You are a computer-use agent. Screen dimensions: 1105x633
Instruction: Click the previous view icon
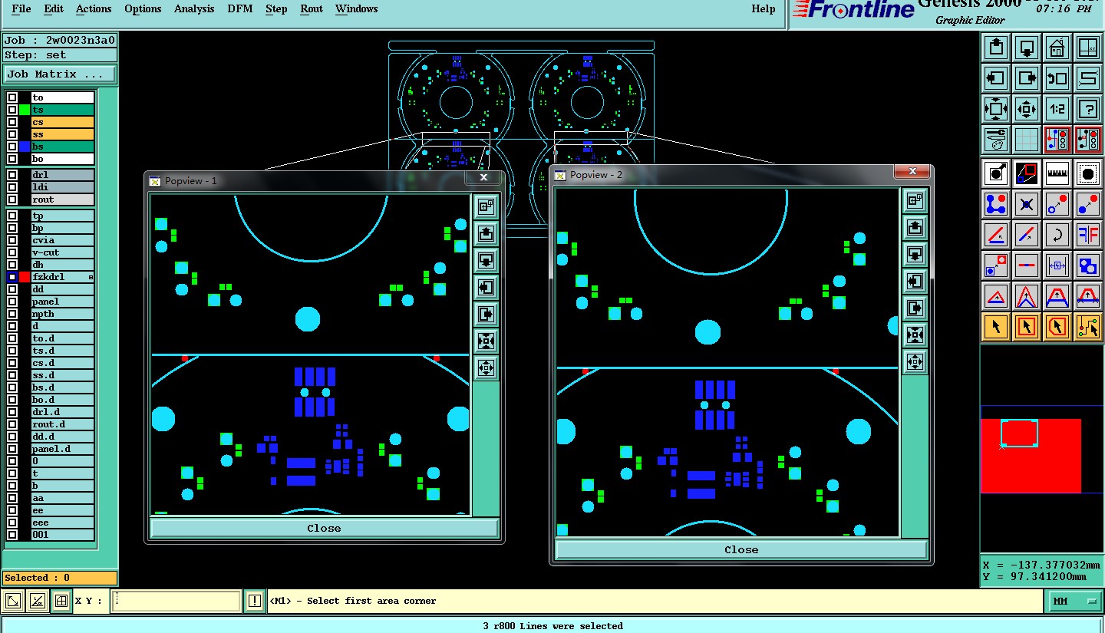[x=1057, y=78]
